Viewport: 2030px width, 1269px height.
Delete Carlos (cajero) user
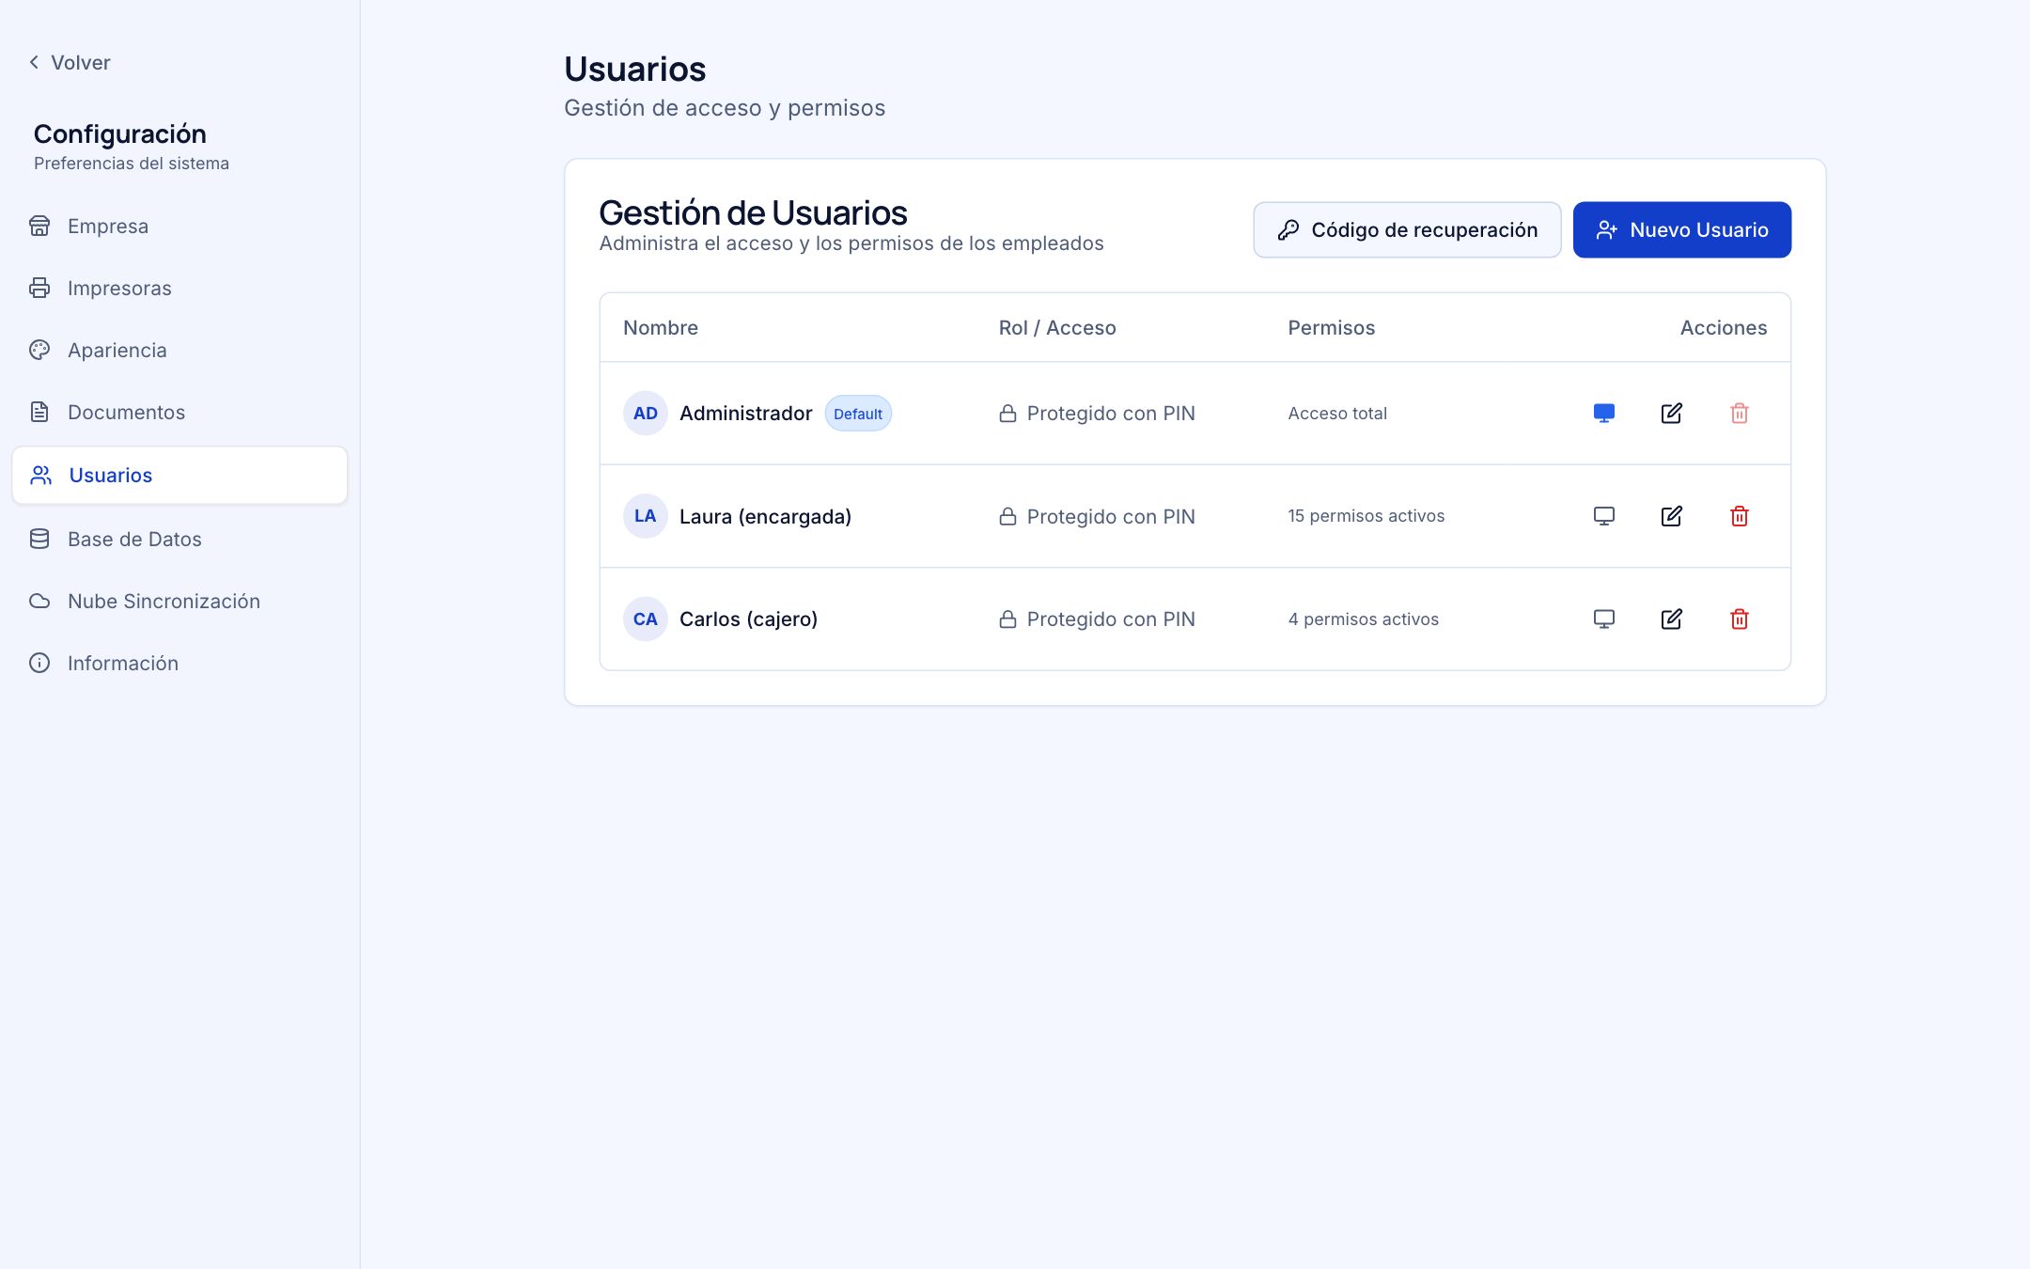click(1740, 619)
